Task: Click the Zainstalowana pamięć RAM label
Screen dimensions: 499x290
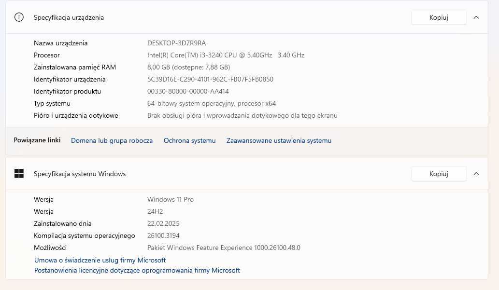Action: [x=75, y=67]
